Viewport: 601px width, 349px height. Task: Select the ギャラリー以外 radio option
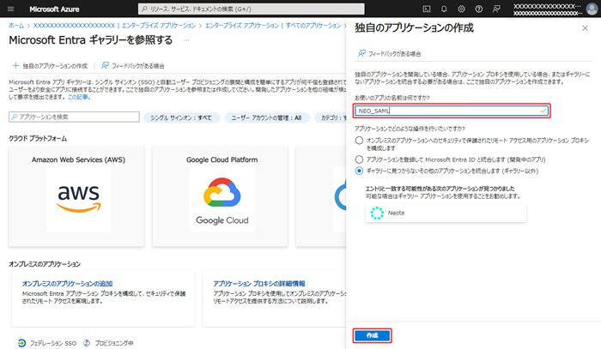(359, 171)
